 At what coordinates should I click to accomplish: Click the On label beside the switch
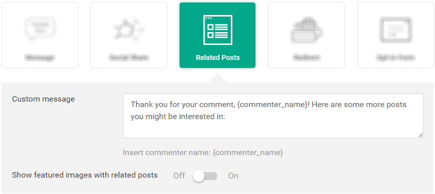[233, 176]
